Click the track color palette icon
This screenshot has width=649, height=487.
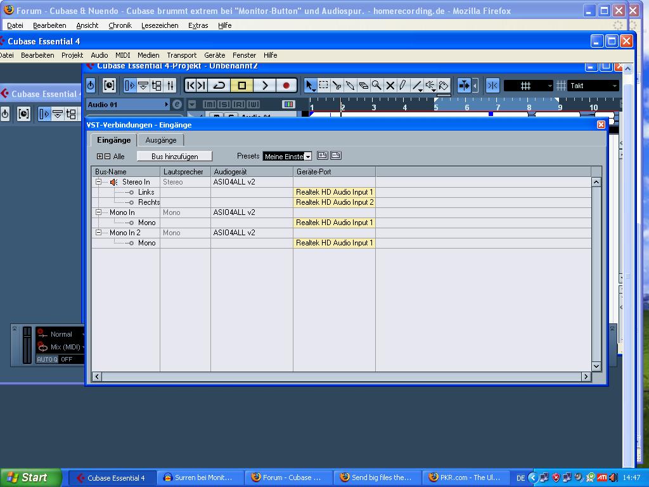click(x=288, y=105)
